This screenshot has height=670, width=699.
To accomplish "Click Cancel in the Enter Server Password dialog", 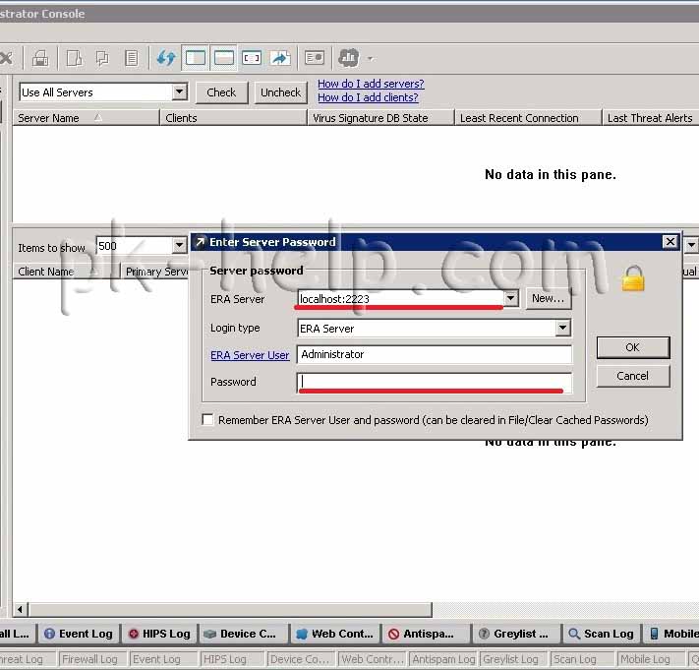I will coord(632,376).
